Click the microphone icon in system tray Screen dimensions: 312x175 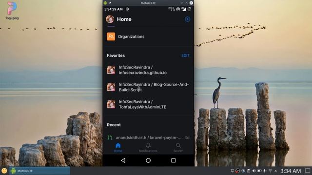[265, 171]
